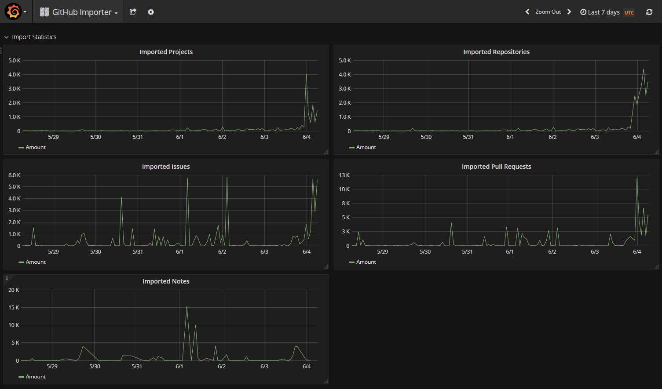The width and height of the screenshot is (662, 389).
Task: Shift time range backward with left arrow
Action: coord(527,12)
